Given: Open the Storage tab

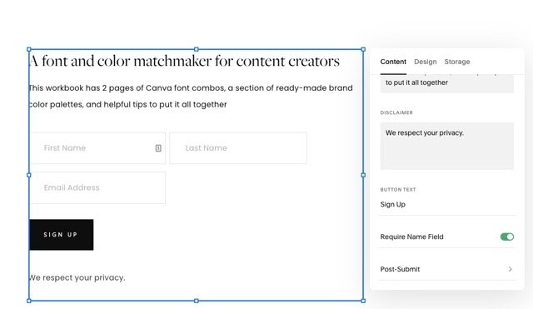Looking at the screenshot, I should 457,62.
